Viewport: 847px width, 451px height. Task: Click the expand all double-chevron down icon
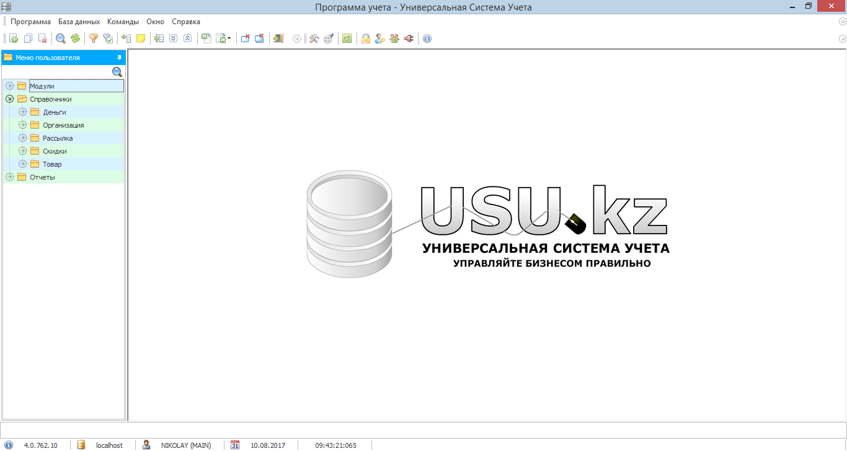(x=174, y=38)
